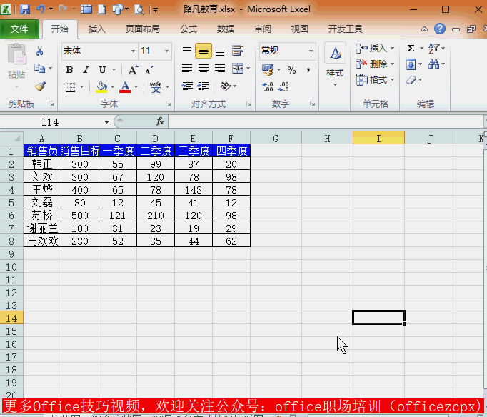Toggle Italic formatting

pyautogui.click(x=86, y=70)
